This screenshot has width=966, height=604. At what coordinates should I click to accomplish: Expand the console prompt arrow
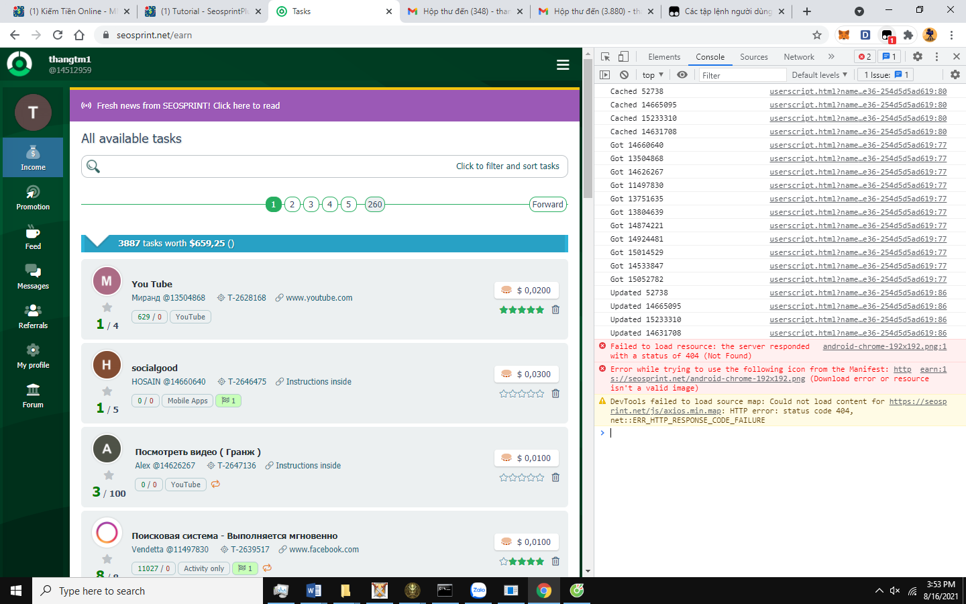602,433
